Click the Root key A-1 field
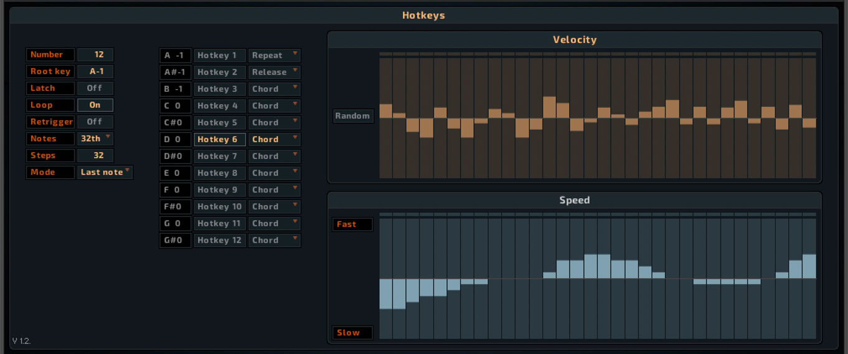Screen dimensions: 848x354 click(95, 72)
